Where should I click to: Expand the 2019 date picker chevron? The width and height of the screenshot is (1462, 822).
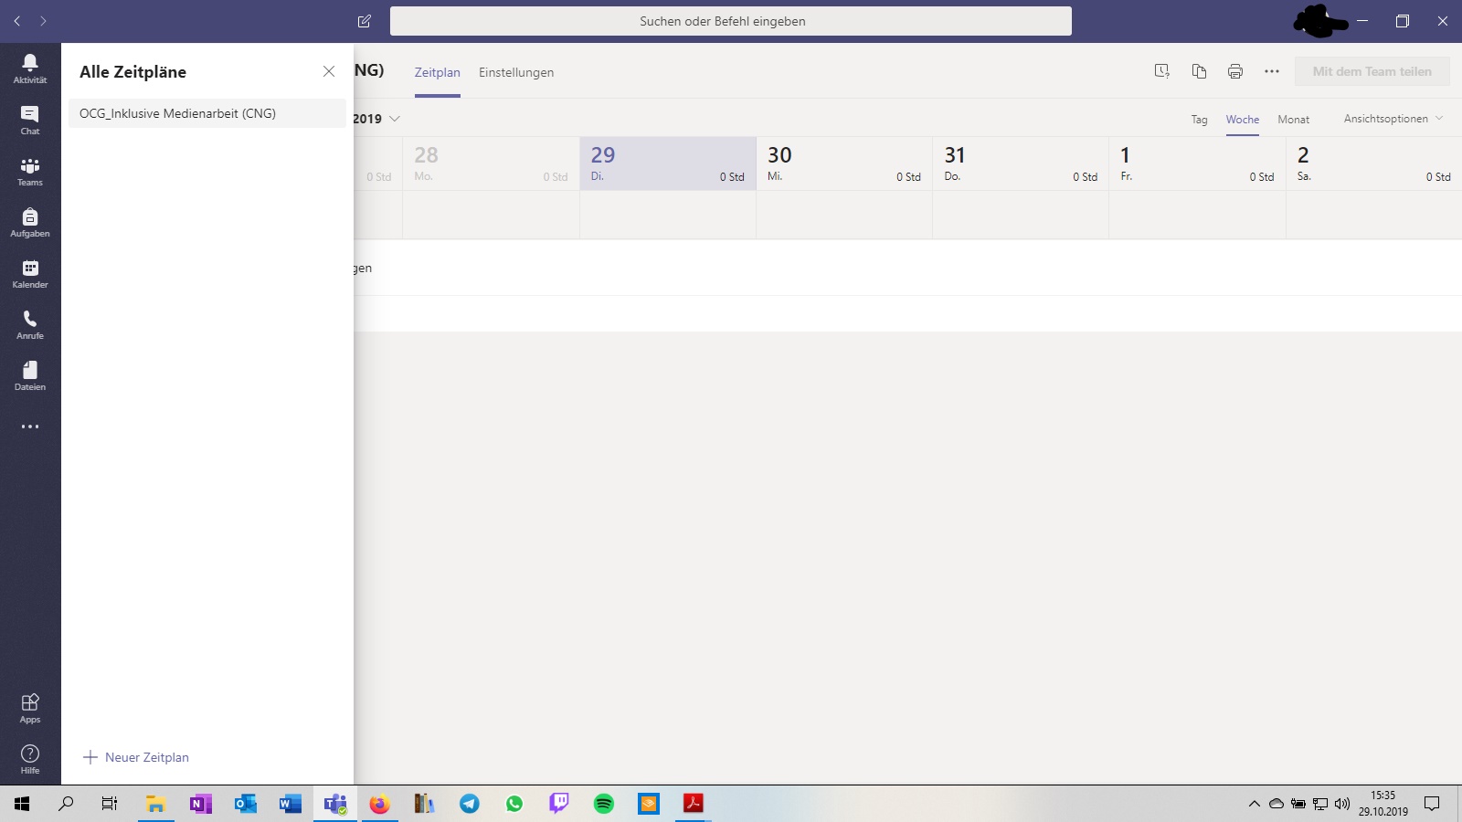395,119
